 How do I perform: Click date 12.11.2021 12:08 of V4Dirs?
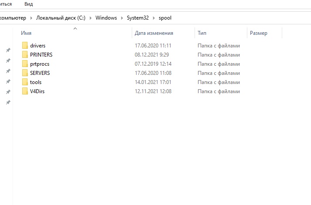coord(153,91)
